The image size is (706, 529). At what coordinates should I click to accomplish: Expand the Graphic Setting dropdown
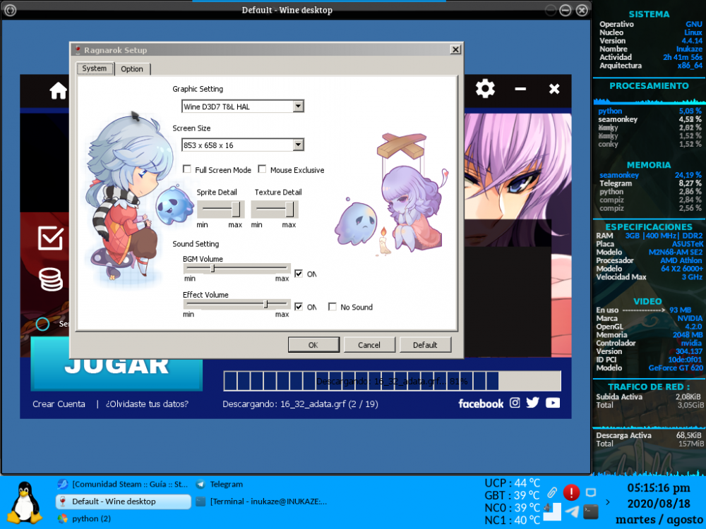(298, 107)
